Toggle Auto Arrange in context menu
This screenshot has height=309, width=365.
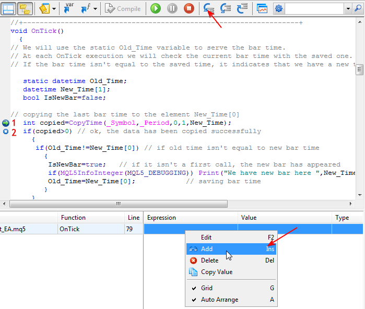[x=231, y=300]
